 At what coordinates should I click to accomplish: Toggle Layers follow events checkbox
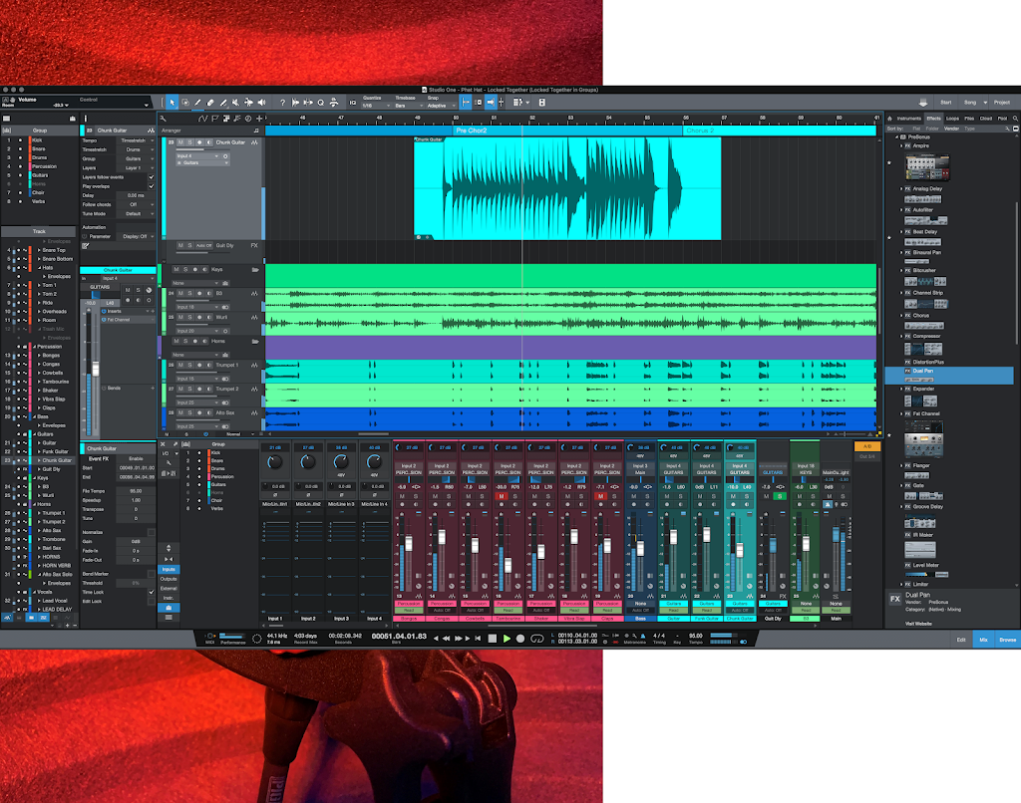[x=152, y=176]
